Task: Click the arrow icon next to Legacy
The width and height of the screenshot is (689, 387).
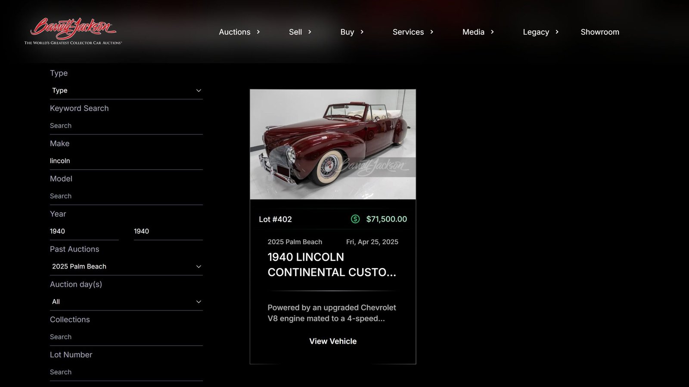Action: 557,32
